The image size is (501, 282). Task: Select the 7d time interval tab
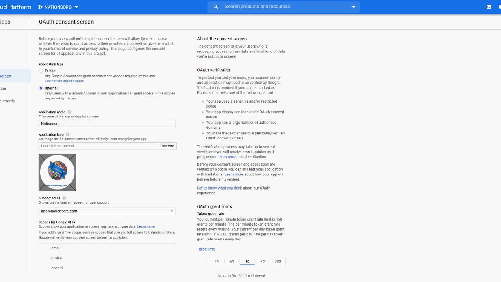[262, 261]
